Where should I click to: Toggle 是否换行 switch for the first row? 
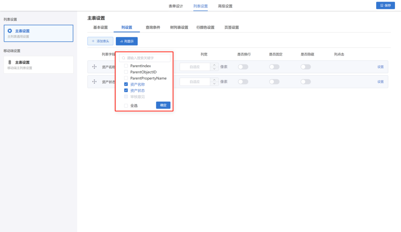pos(243,67)
